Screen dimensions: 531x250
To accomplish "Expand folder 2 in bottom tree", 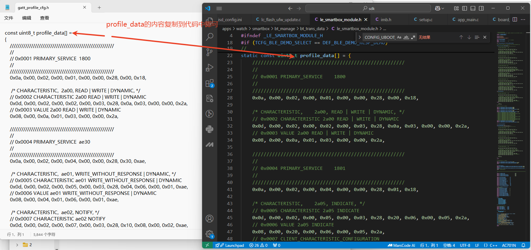I will 17,245.
